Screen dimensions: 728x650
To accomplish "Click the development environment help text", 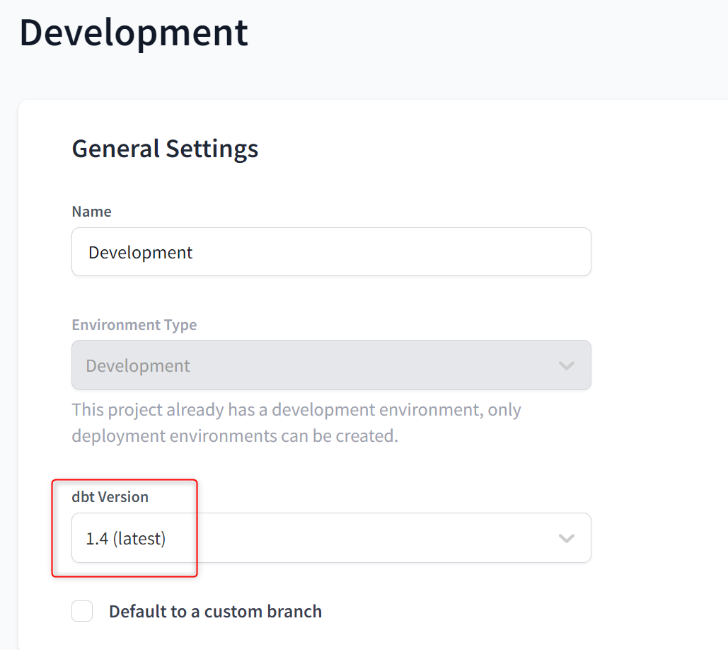I will coord(296,423).
